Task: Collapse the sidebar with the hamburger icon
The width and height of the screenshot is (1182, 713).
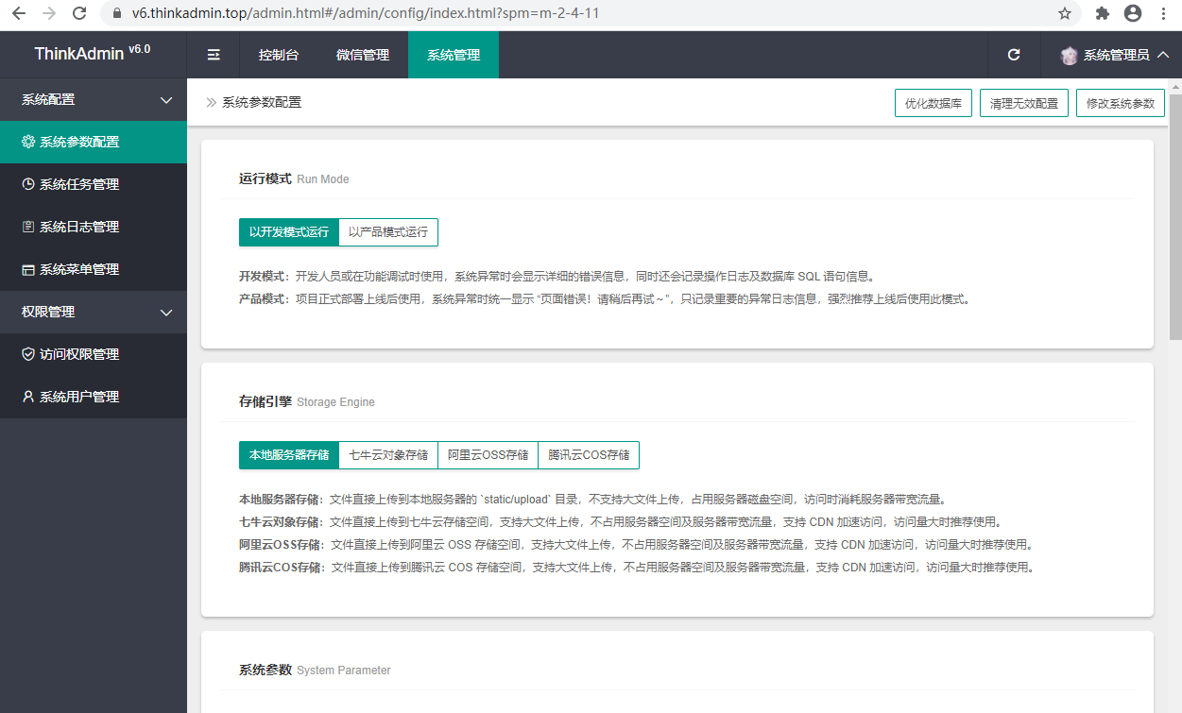Action: coord(214,55)
